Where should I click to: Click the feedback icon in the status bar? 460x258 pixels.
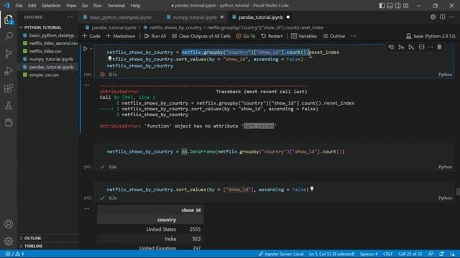431,254
